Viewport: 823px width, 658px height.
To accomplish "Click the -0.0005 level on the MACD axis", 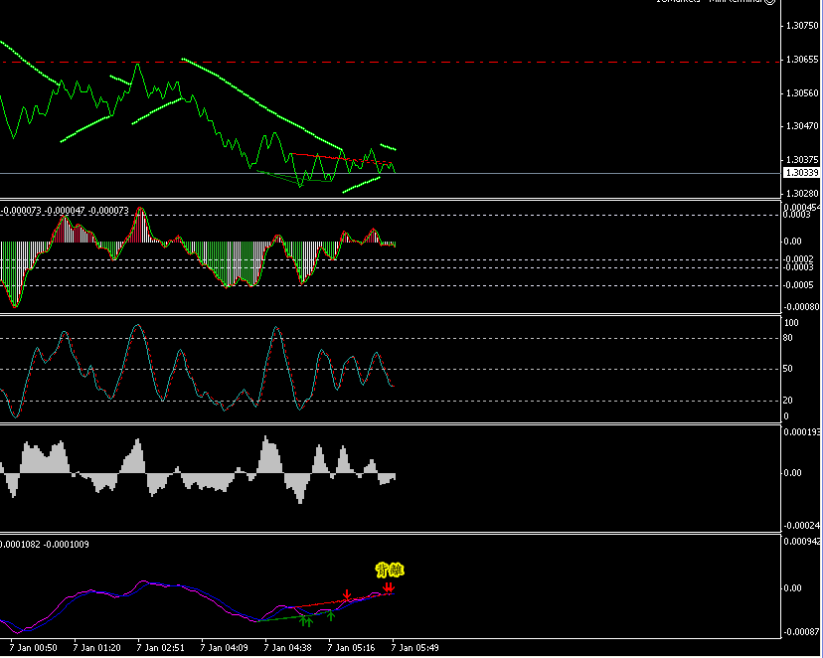I will [799, 285].
